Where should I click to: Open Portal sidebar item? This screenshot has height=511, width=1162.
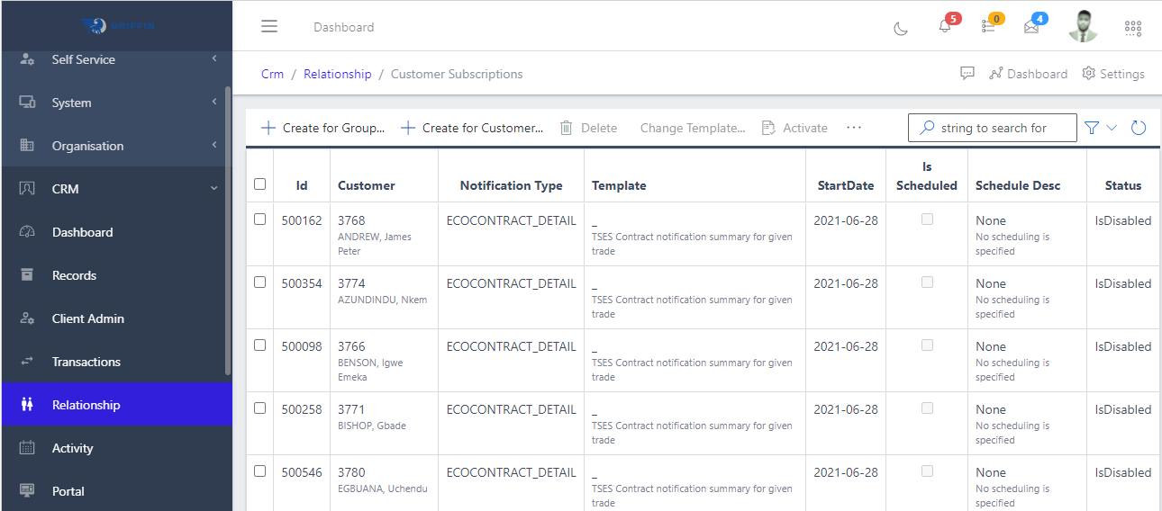116,491
